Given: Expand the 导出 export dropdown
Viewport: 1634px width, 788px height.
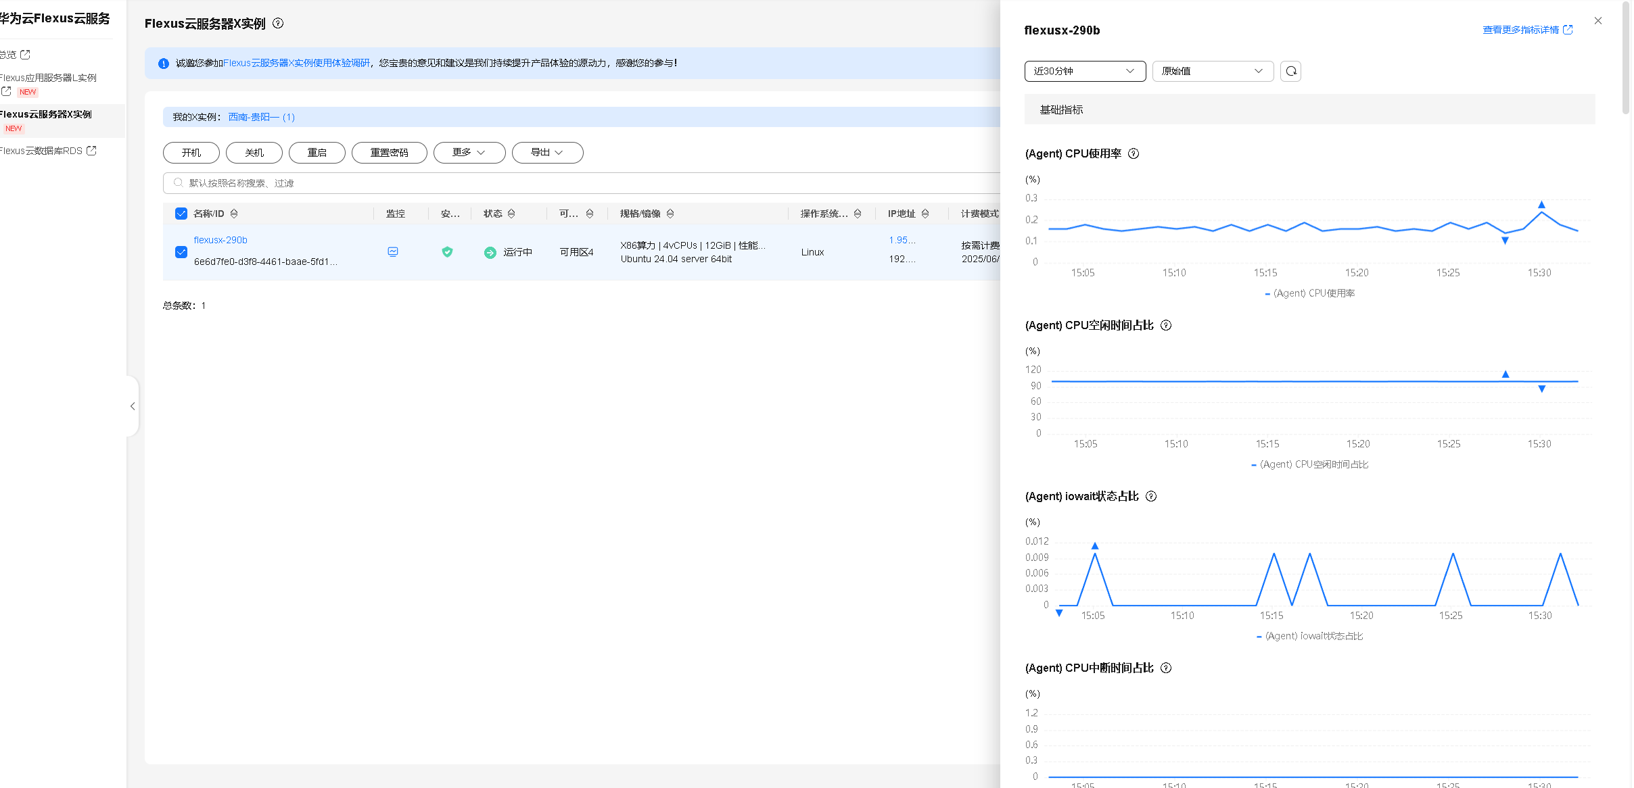Looking at the screenshot, I should click(x=546, y=153).
